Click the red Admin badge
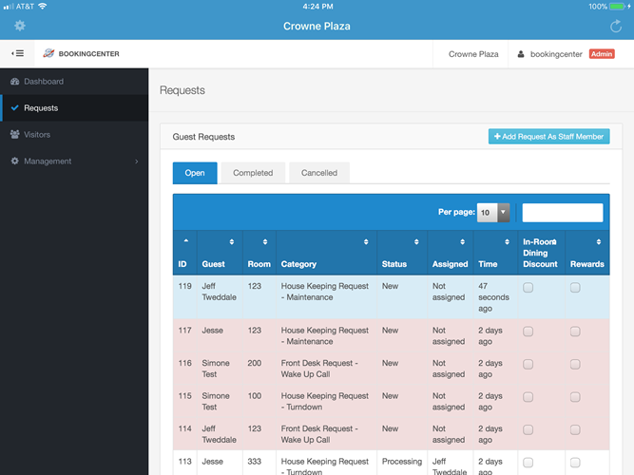The image size is (634, 475). tap(602, 54)
